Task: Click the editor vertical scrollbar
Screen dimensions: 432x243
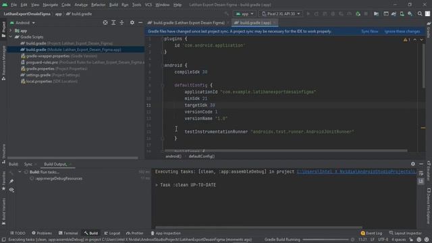Action: [x=423, y=66]
